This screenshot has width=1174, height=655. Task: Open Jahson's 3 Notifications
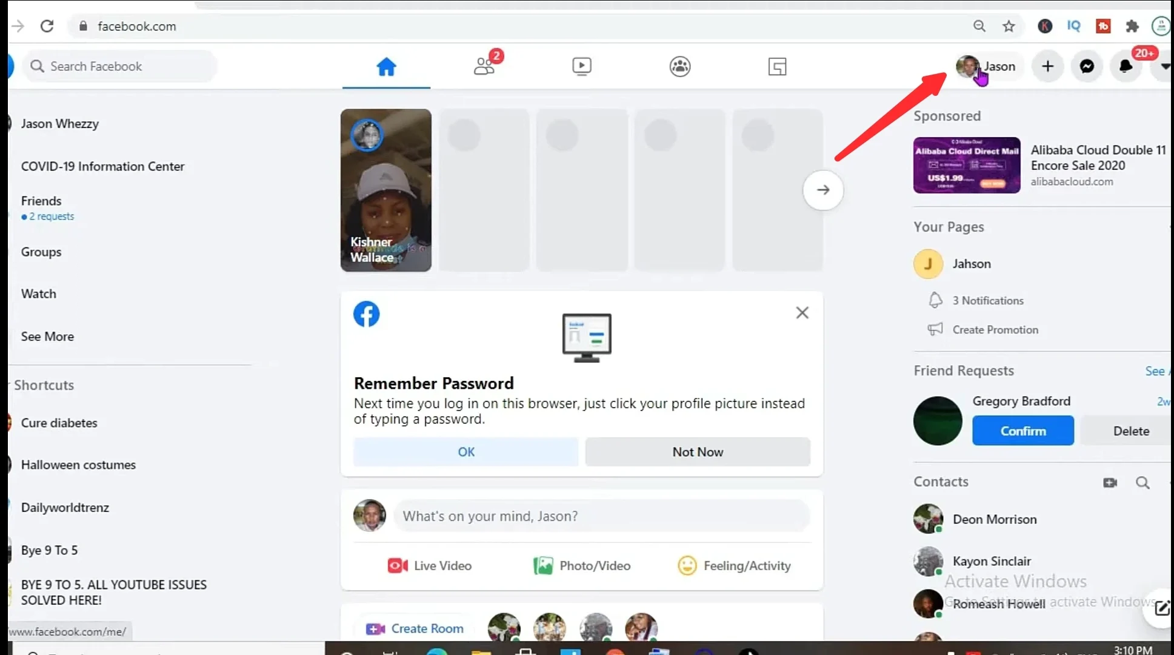tap(988, 300)
